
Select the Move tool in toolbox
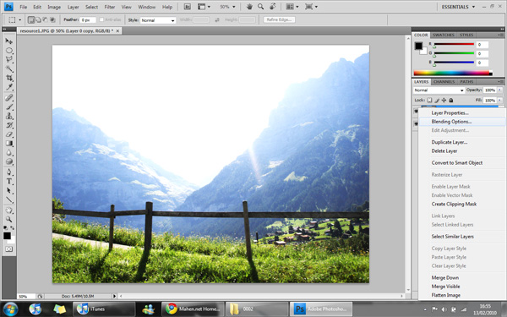tap(9, 41)
